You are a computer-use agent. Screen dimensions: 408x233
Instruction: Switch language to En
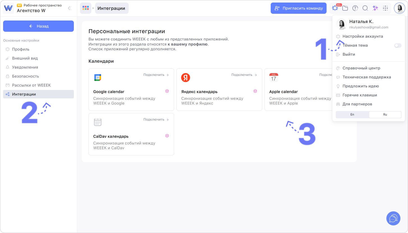(x=352, y=115)
